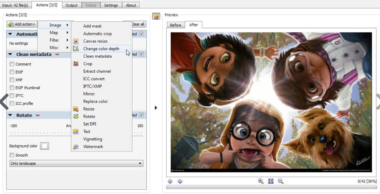Collapse the Rotate section
The height and width of the screenshot is (194, 380).
click(10, 115)
